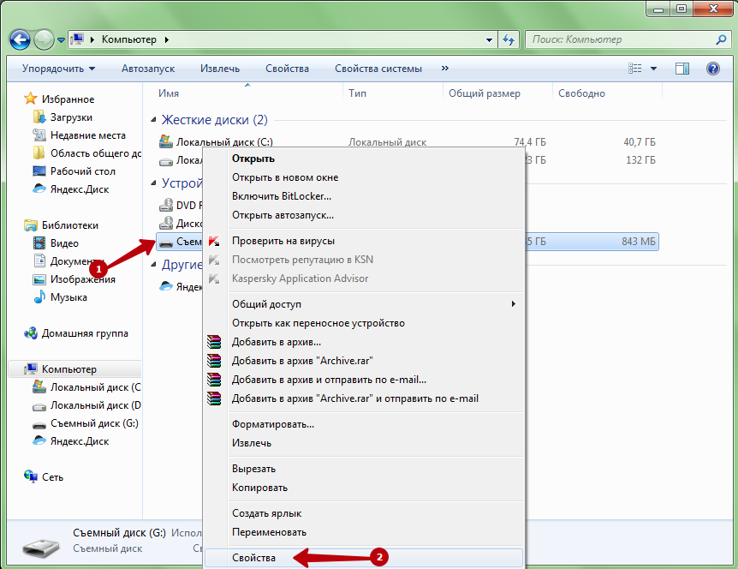Collapse the Жесткие диски group
The width and height of the screenshot is (738, 569).
(154, 121)
